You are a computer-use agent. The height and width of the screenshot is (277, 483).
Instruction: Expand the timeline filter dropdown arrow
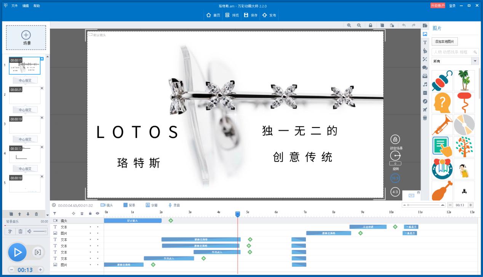pos(54,213)
